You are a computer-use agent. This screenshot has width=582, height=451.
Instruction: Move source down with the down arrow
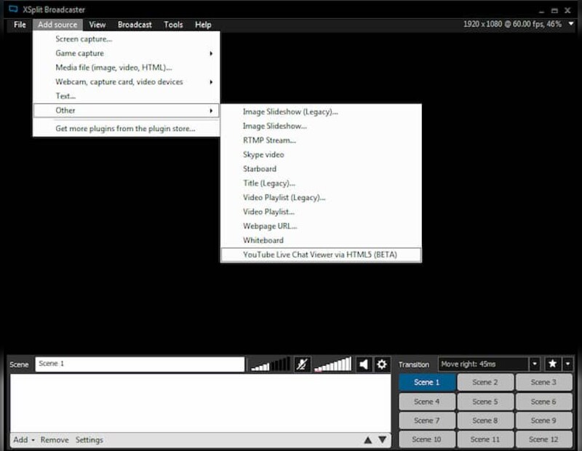tap(383, 440)
